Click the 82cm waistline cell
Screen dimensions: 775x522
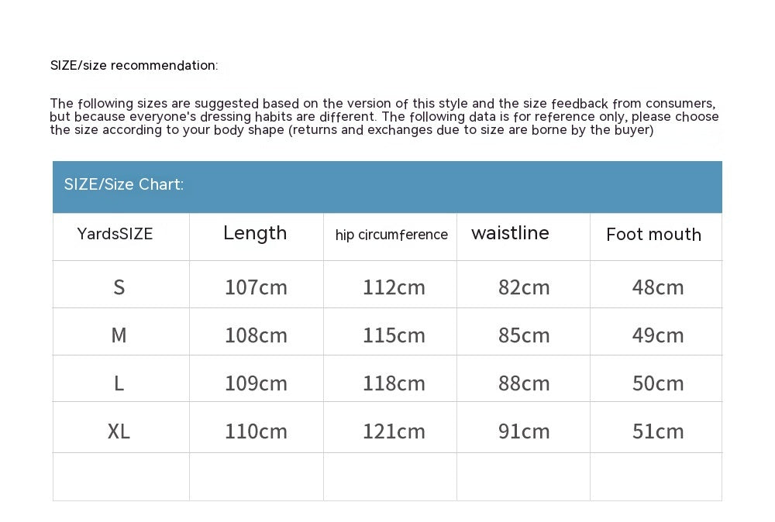tap(524, 287)
